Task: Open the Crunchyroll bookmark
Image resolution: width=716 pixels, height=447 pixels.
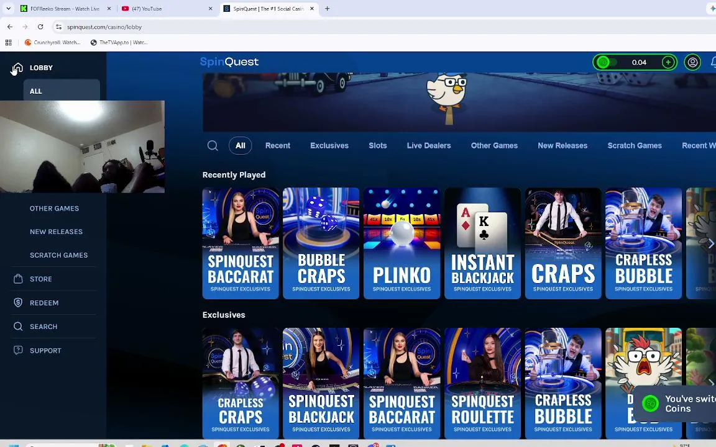Action: (x=52, y=42)
